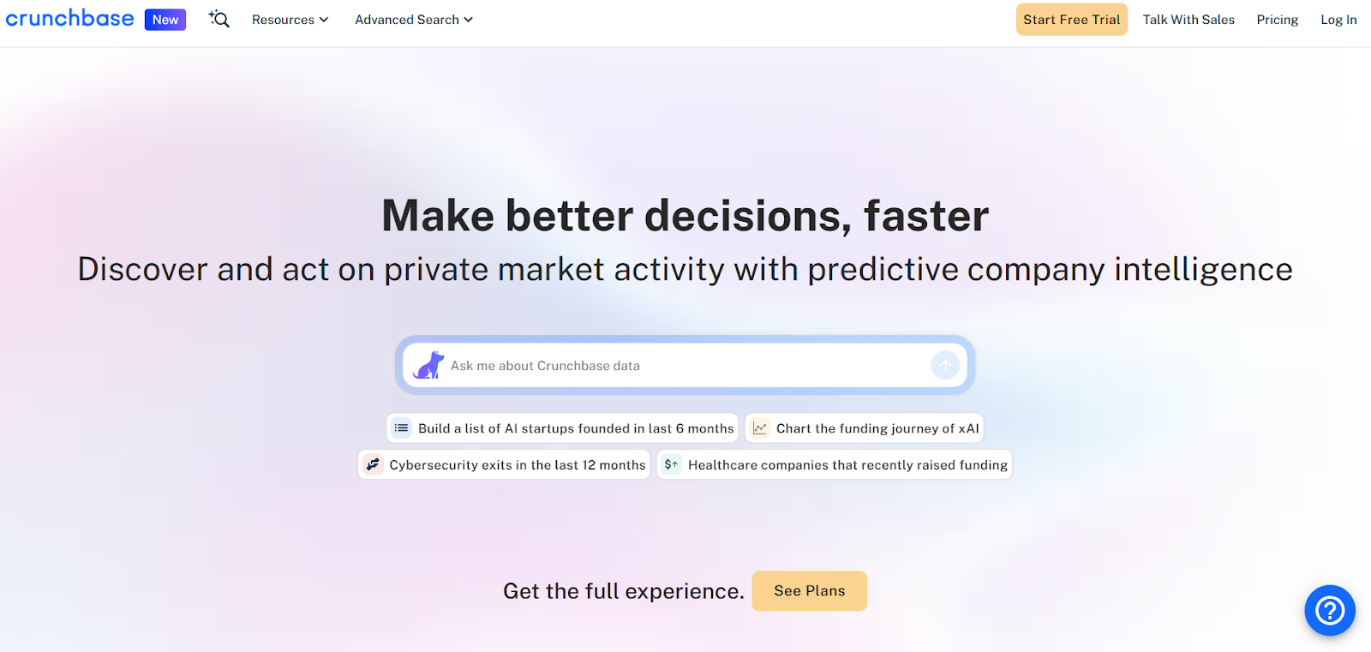Go to Talk With Sales
The height and width of the screenshot is (652, 1371).
tap(1188, 20)
